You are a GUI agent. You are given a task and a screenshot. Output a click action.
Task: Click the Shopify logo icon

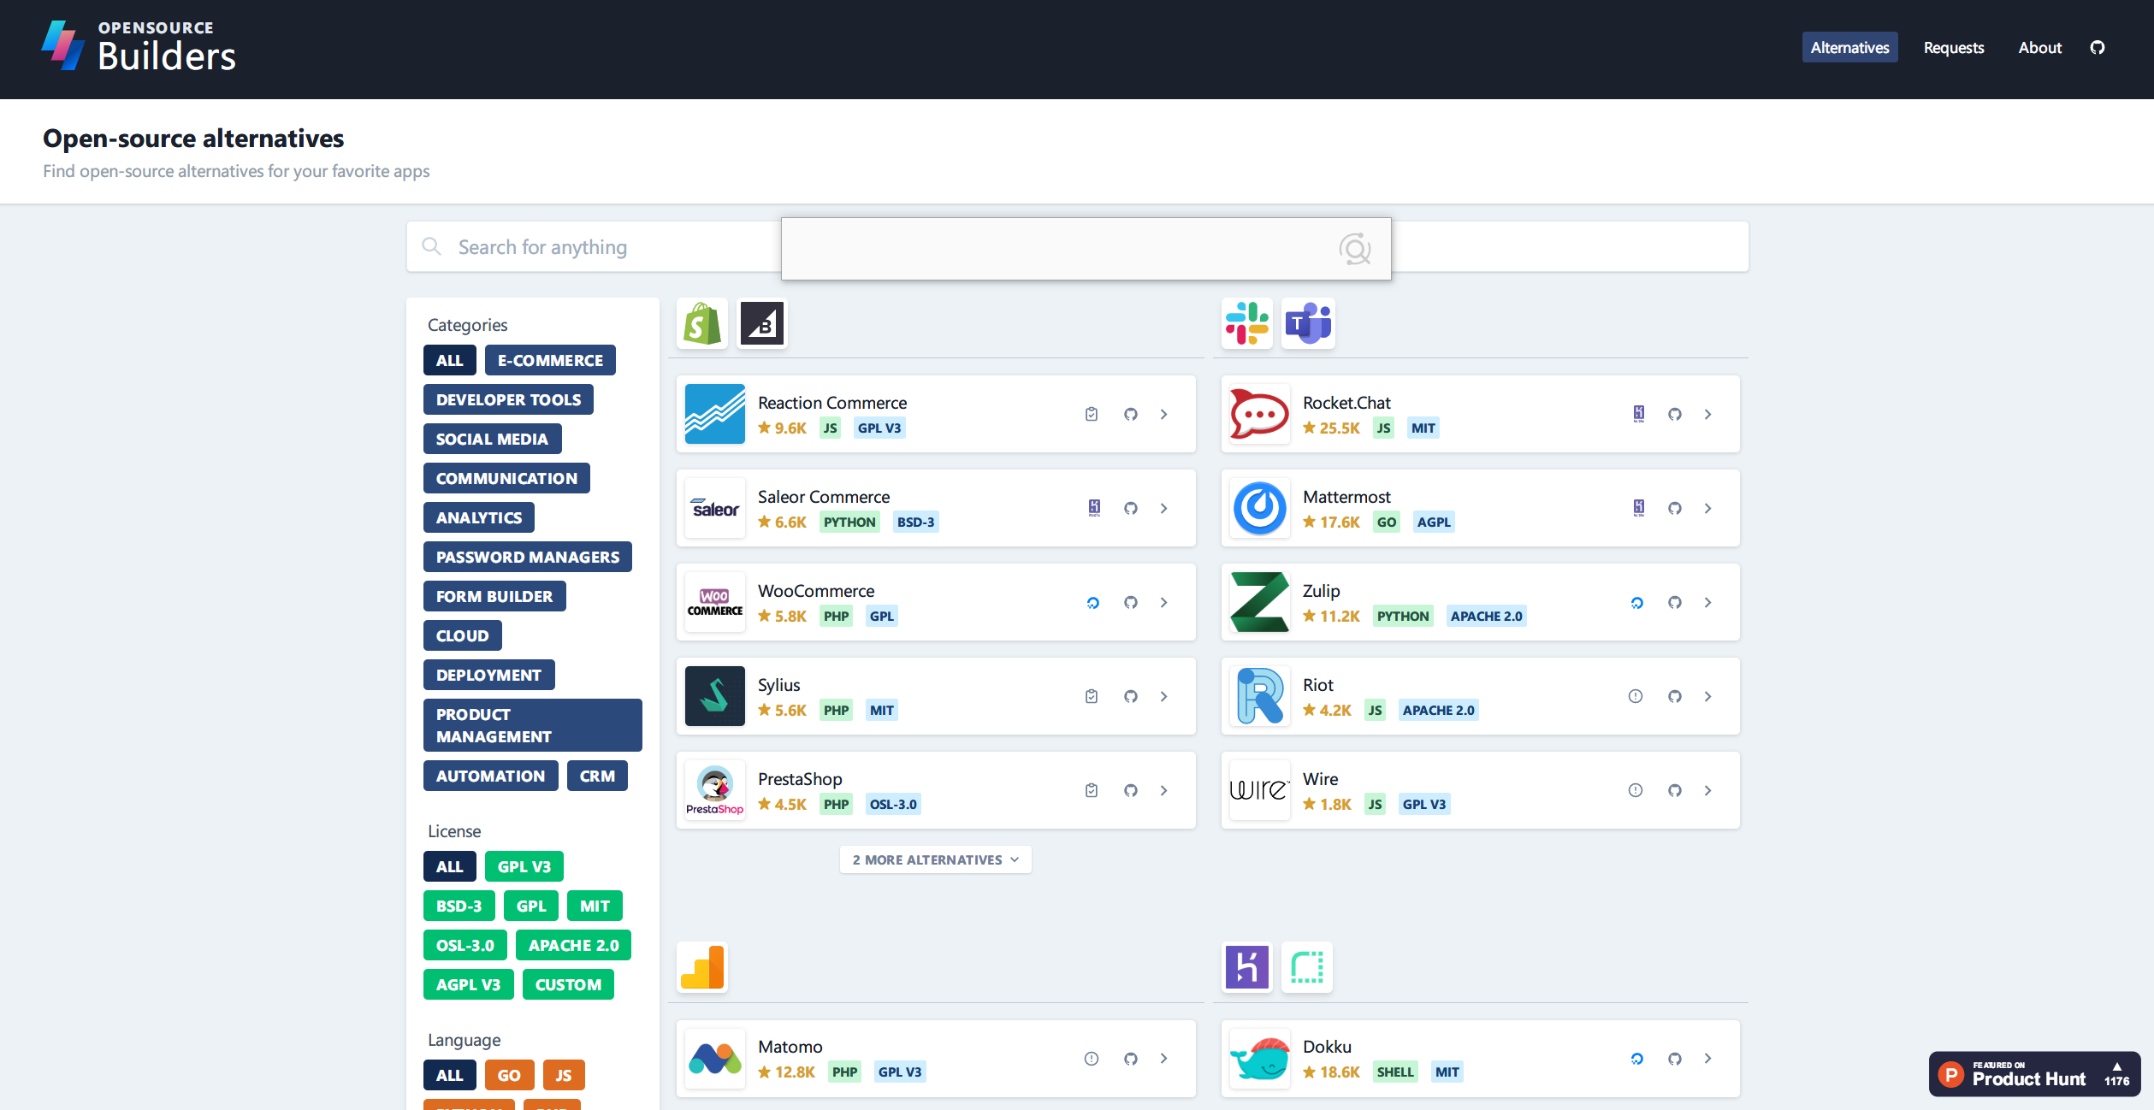(x=701, y=324)
